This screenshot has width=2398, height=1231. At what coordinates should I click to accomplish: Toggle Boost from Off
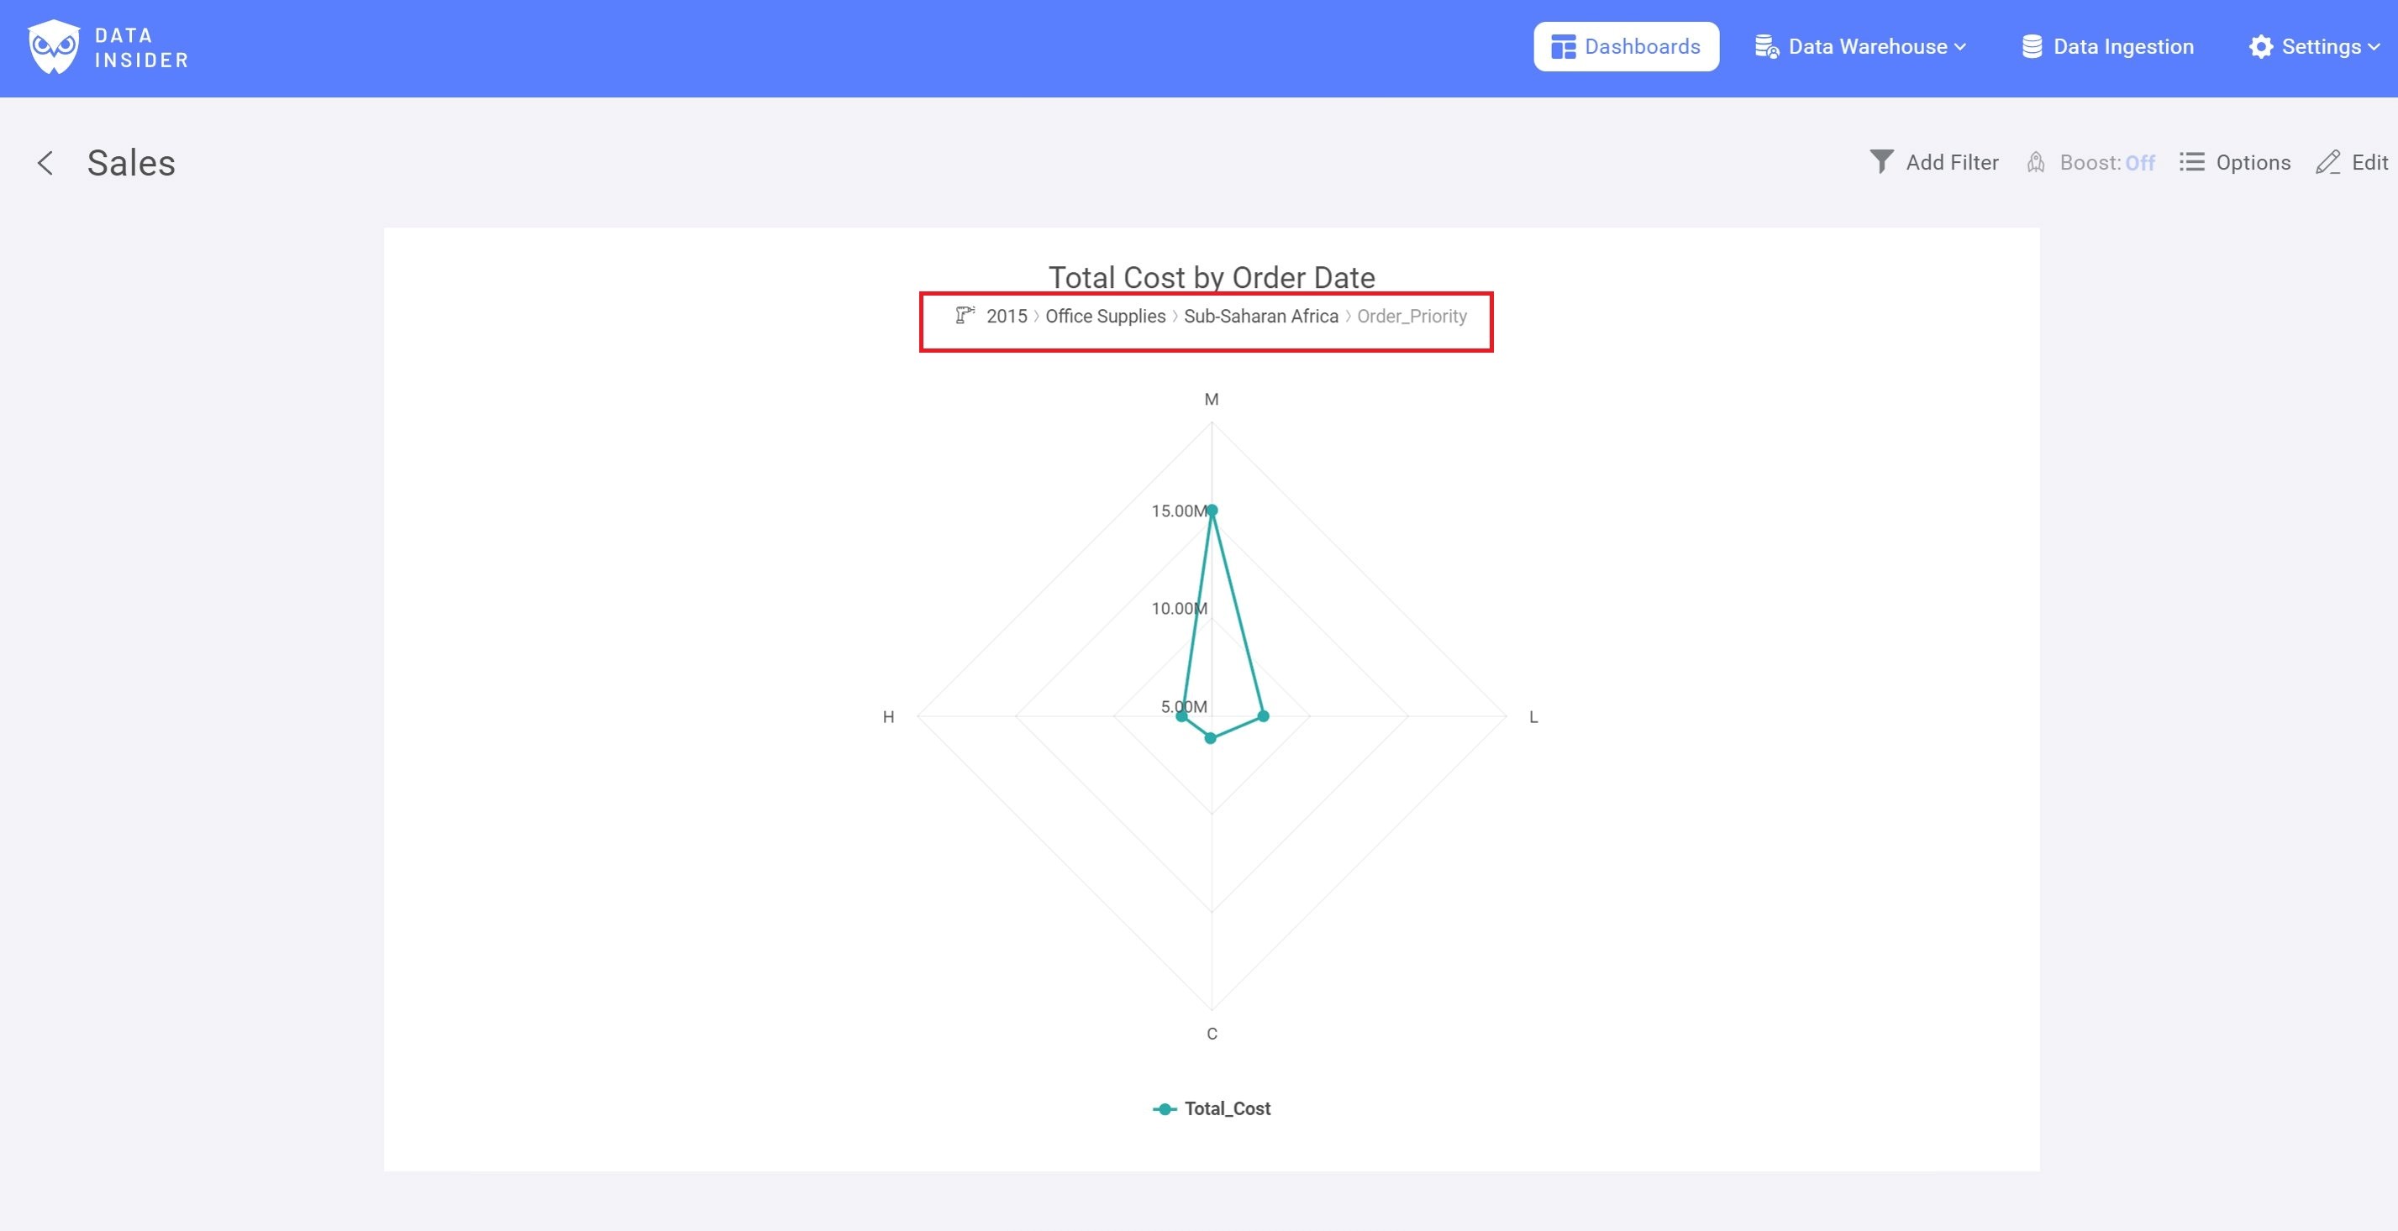(2139, 163)
